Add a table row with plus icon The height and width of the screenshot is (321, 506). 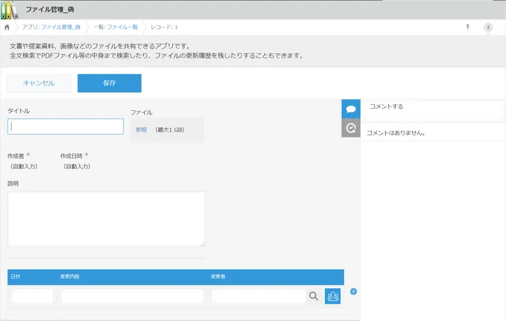[354, 292]
